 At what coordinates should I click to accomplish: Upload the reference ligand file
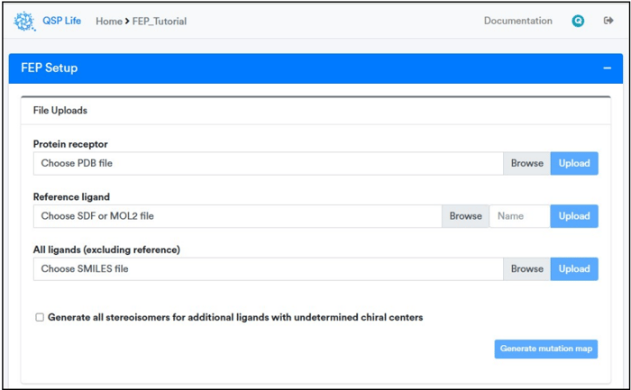(574, 216)
